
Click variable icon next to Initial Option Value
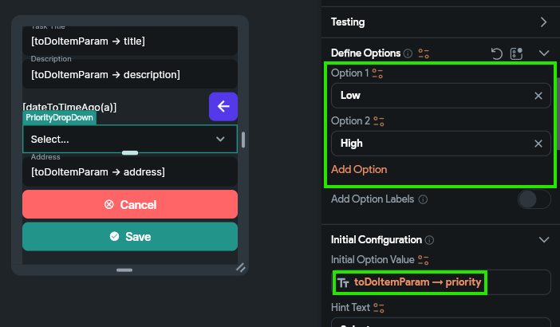[424, 260]
